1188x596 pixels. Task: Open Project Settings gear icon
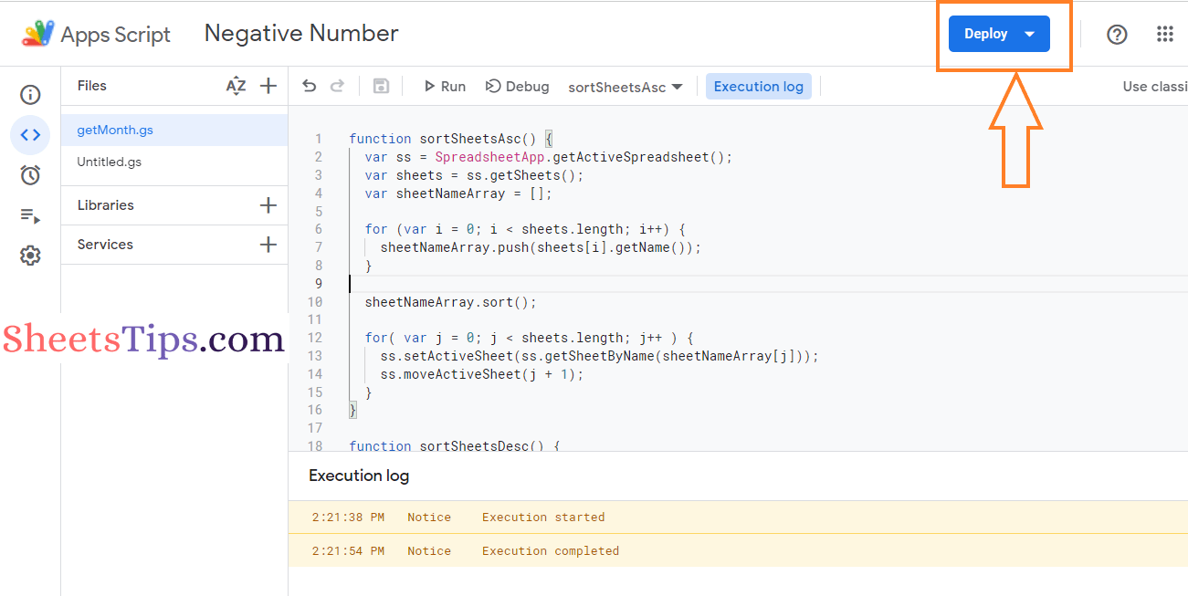click(30, 256)
